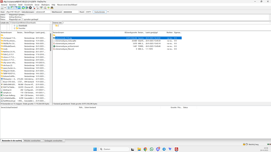Open the Site Manager dropdown arrow
Screen dimensions: 271x152
point(5,8)
